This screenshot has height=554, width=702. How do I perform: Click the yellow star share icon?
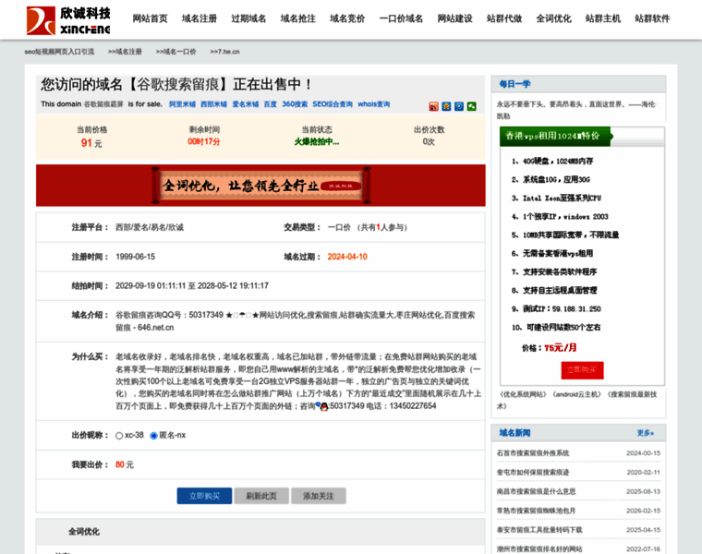click(447, 106)
